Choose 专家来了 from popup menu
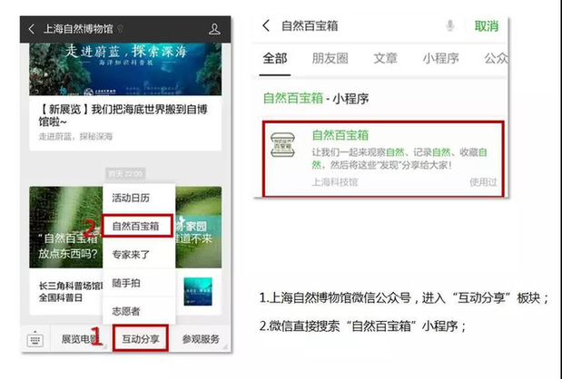562x379 pixels. 139,255
